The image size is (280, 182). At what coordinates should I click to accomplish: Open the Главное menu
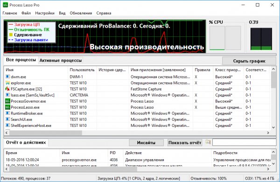10,13
